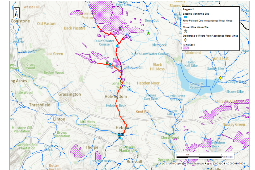Click the Crown Copyright attribution text
This screenshot has width=255, height=170.
coord(204,164)
